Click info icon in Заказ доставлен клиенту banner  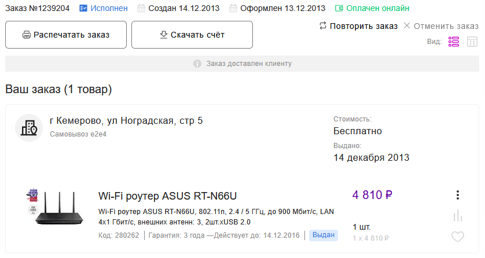click(x=197, y=64)
